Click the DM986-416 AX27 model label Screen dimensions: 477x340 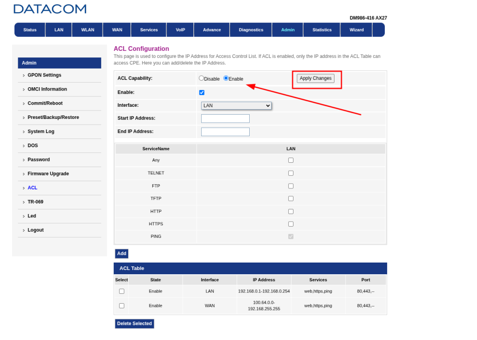click(368, 18)
